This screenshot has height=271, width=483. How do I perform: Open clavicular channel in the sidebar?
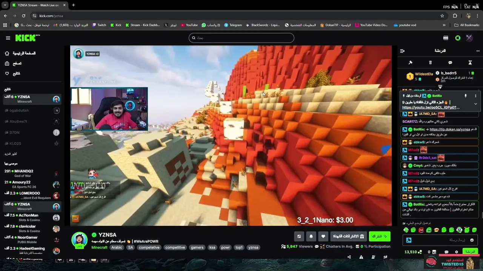pos(32,228)
